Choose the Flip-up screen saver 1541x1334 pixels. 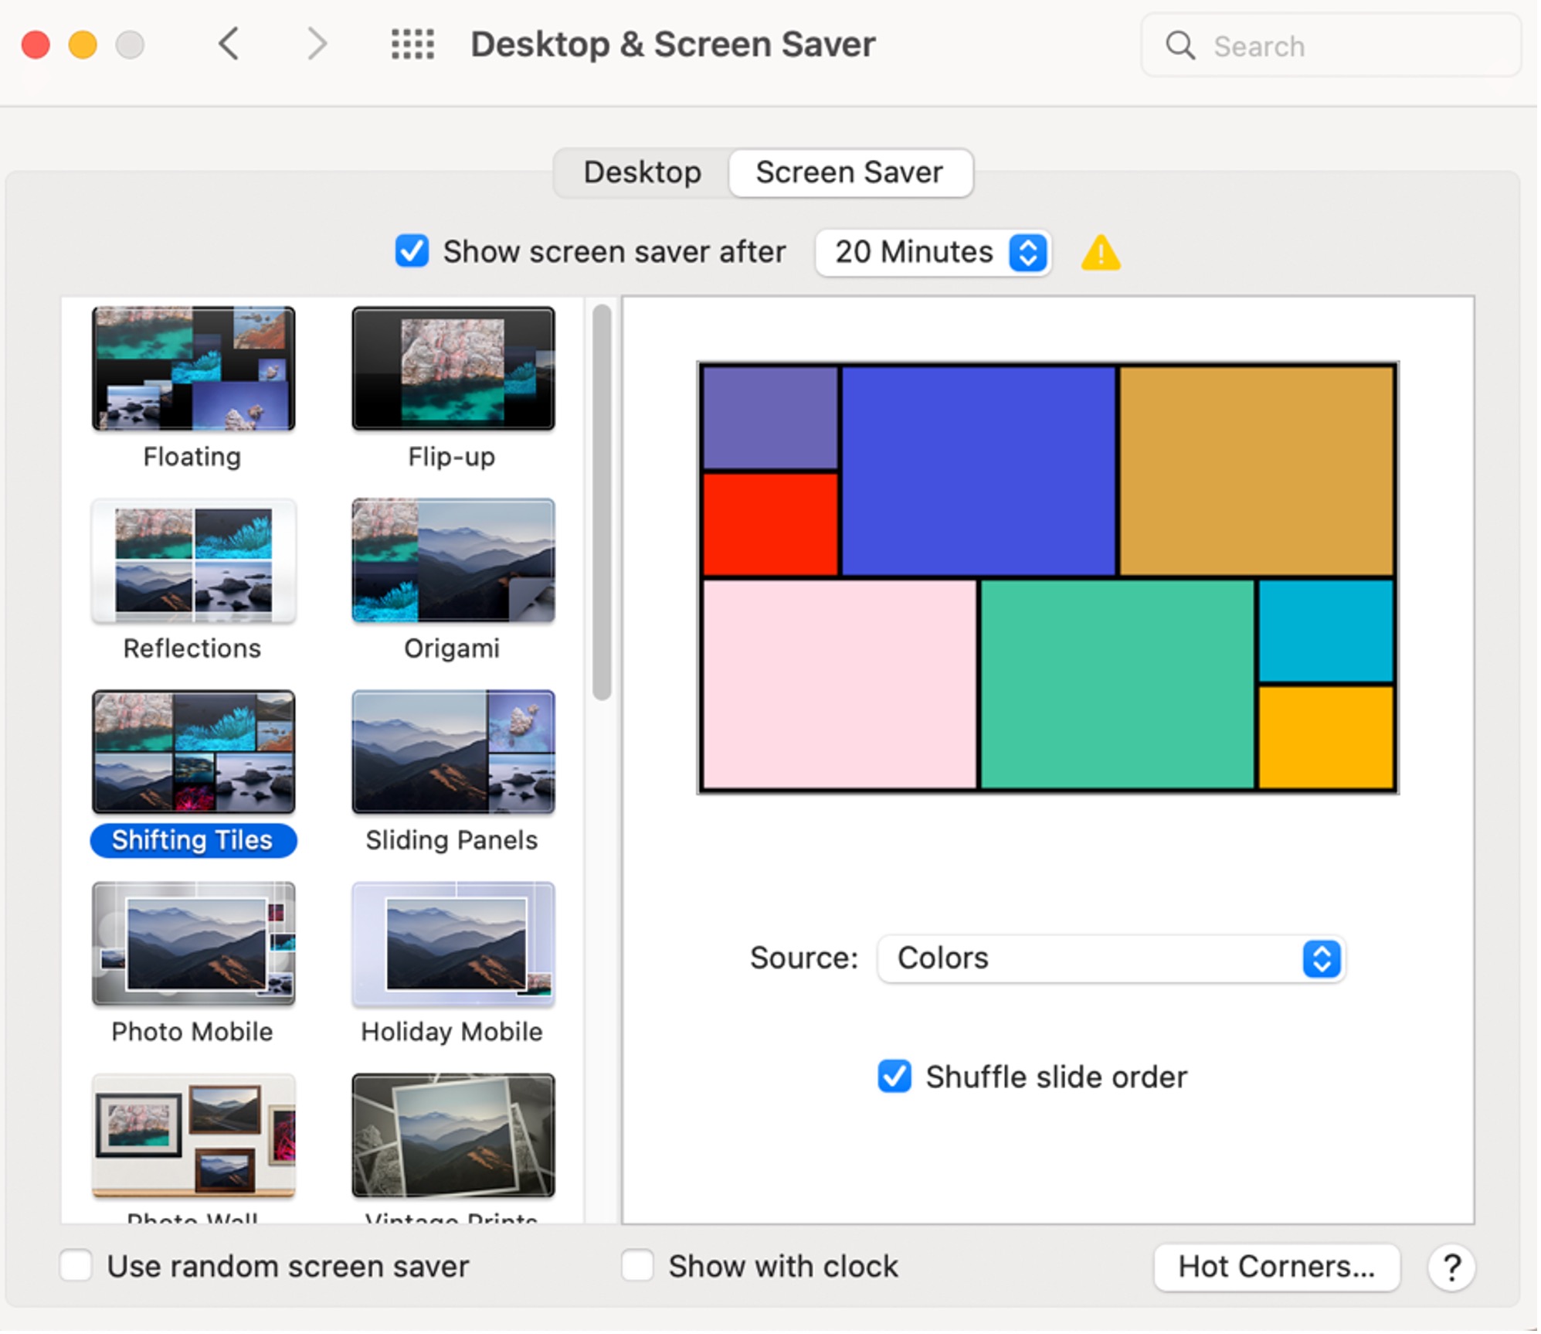pos(453,369)
